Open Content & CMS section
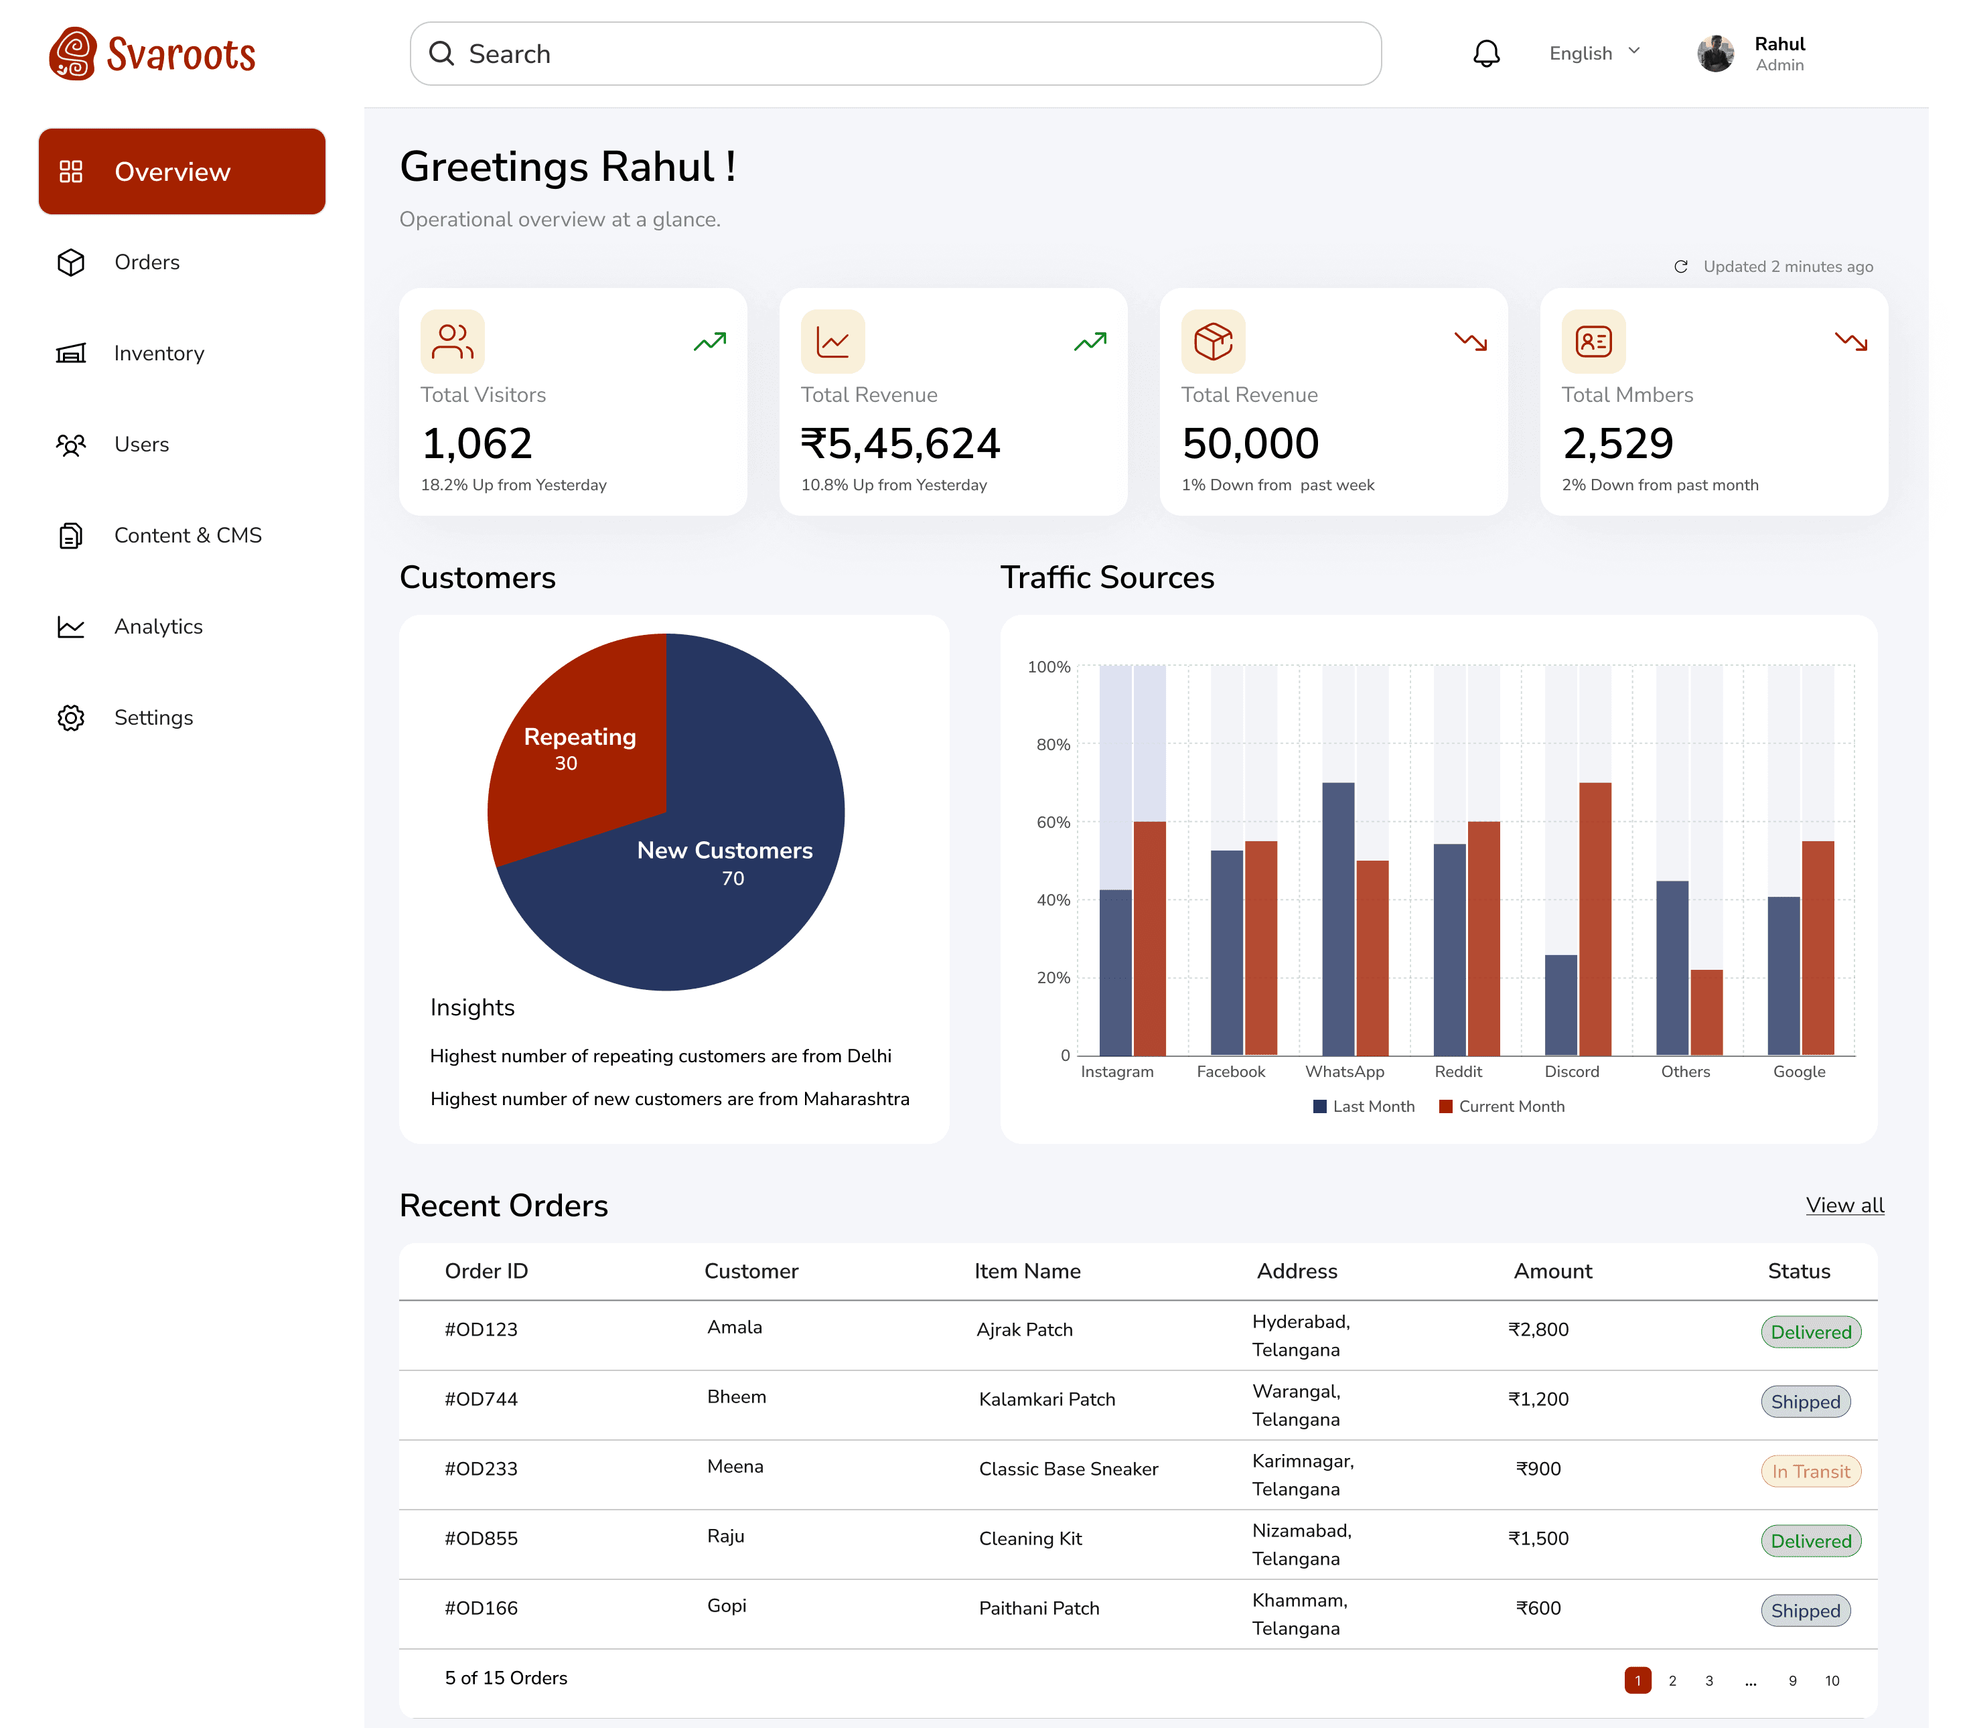This screenshot has height=1728, width=1969. coord(188,536)
